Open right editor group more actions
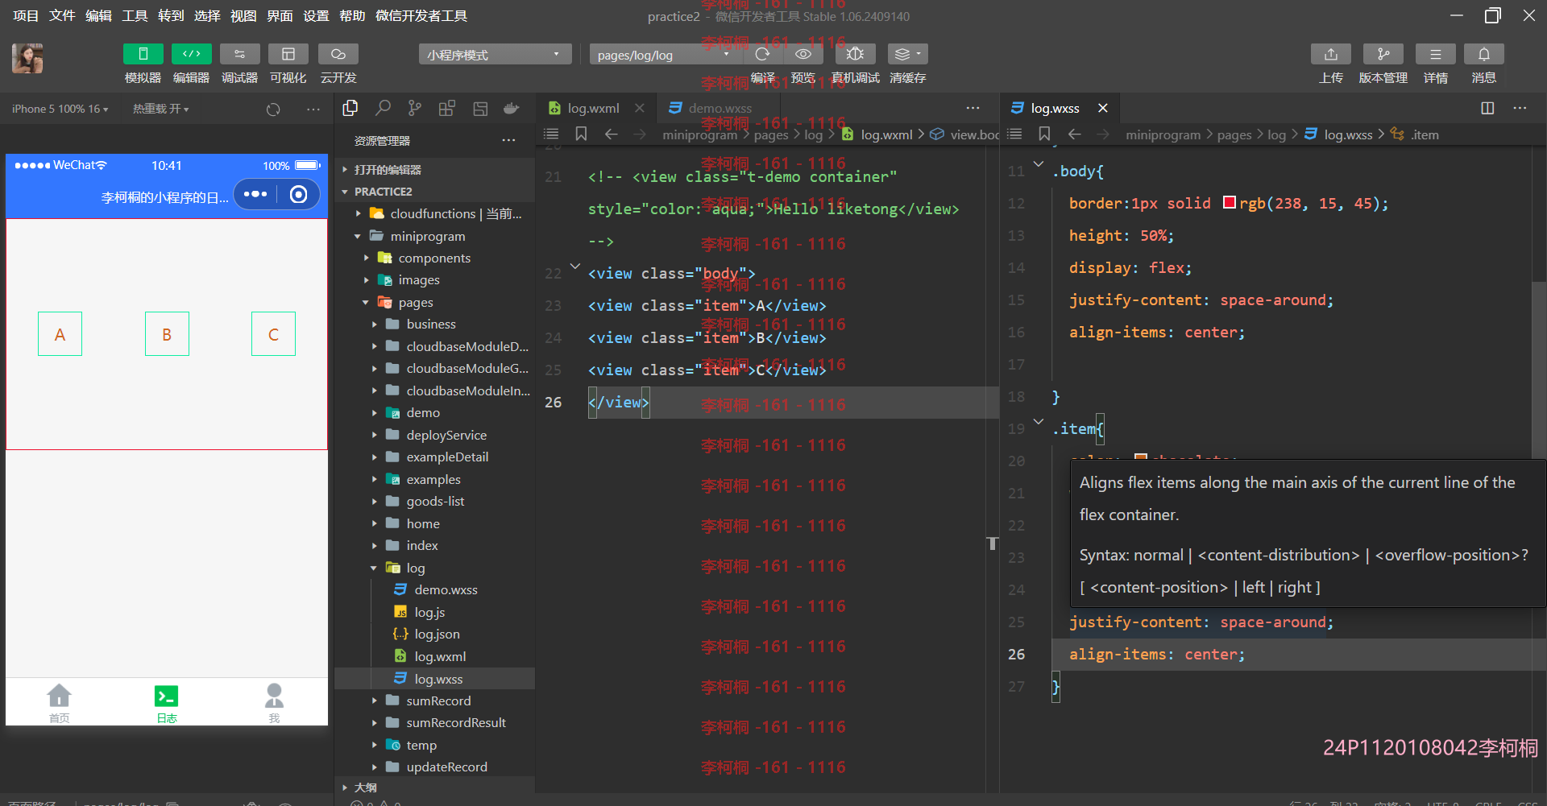Image resolution: width=1547 pixels, height=806 pixels. (x=1520, y=108)
